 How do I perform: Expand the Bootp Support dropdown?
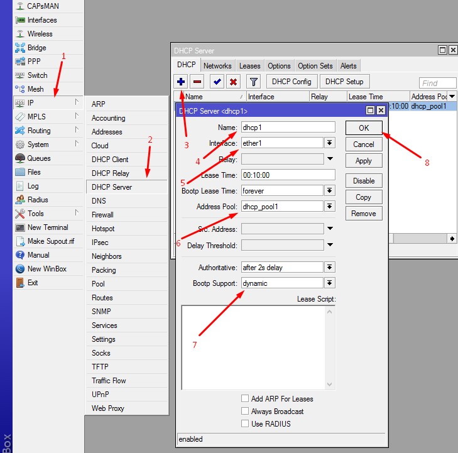pos(330,283)
